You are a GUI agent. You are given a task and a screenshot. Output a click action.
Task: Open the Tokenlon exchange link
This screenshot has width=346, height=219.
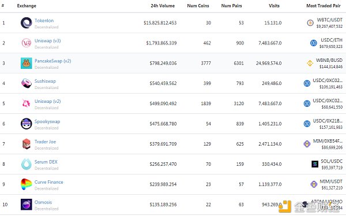click(44, 21)
